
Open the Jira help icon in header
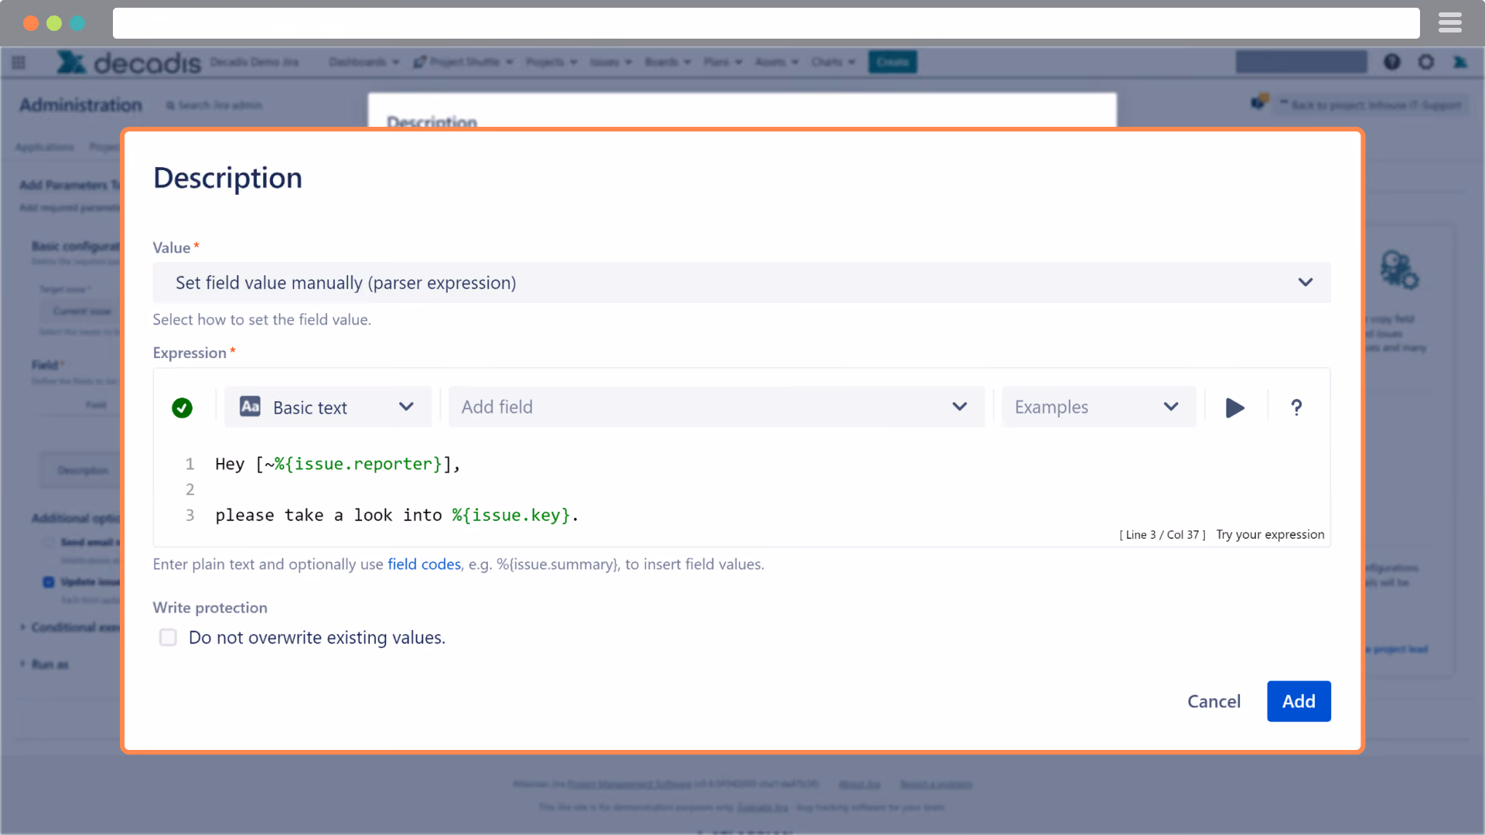click(x=1391, y=62)
